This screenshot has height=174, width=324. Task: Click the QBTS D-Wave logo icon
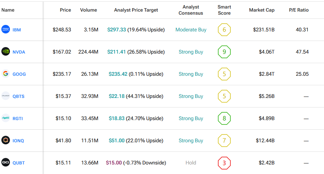[6, 96]
